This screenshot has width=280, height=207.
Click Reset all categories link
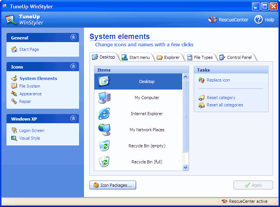click(225, 105)
